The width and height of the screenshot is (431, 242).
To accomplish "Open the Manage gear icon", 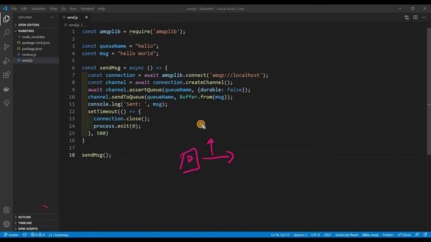I will pyautogui.click(x=6, y=224).
